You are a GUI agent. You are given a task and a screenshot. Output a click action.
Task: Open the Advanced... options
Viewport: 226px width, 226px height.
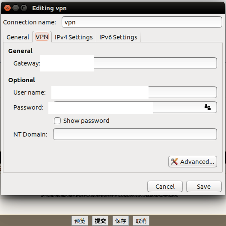click(193, 161)
